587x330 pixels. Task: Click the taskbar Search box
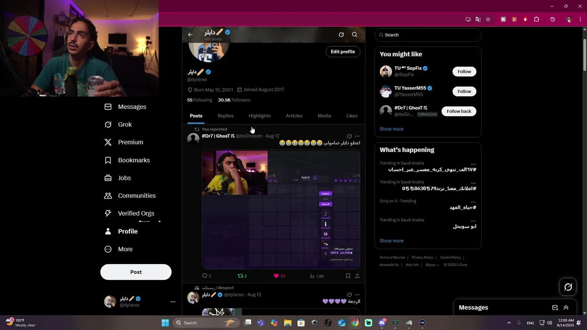pyautogui.click(x=206, y=323)
